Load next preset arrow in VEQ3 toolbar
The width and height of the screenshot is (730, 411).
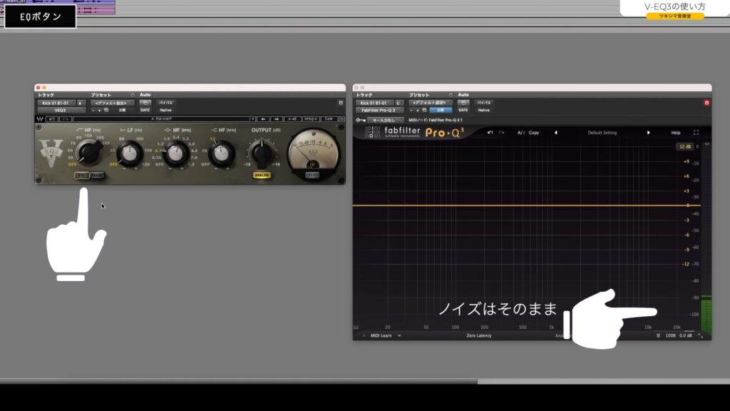(276, 119)
